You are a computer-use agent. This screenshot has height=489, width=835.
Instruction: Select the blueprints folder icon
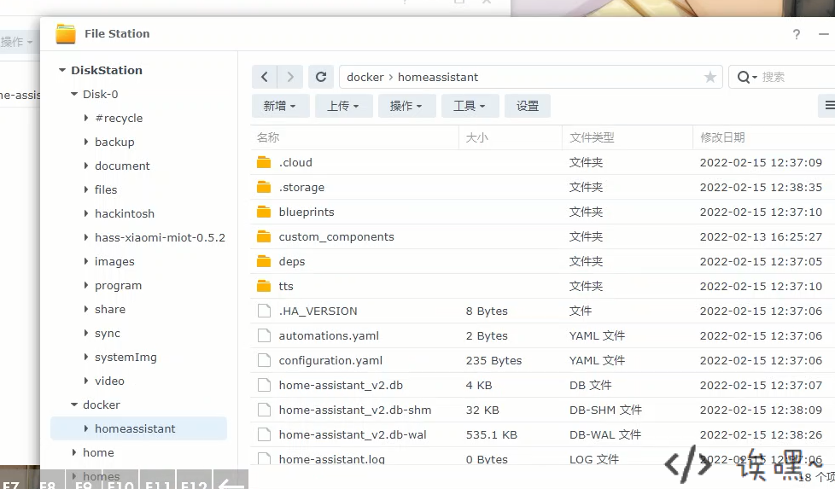[x=264, y=212]
